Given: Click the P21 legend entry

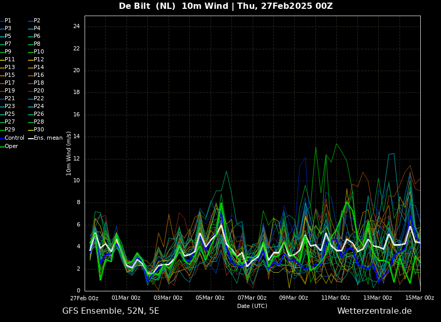Looking at the screenshot, I should pos(9,99).
